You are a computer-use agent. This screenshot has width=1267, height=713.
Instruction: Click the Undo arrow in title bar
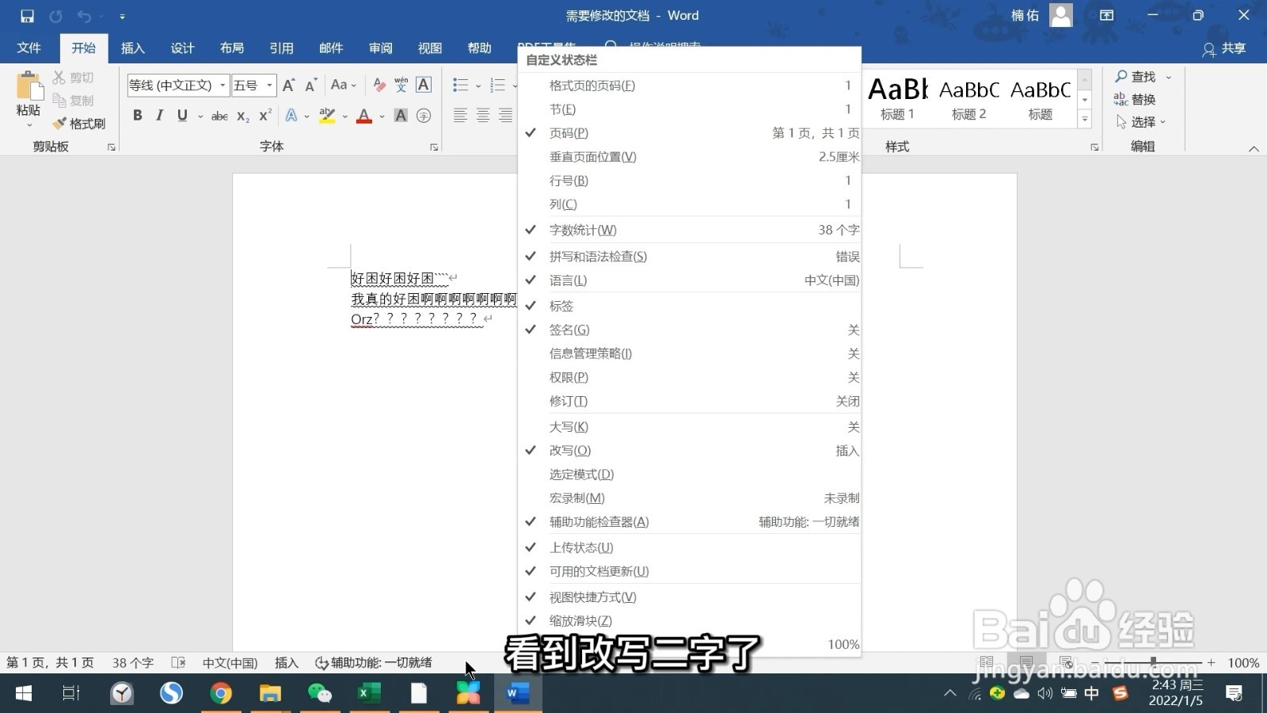tap(84, 16)
